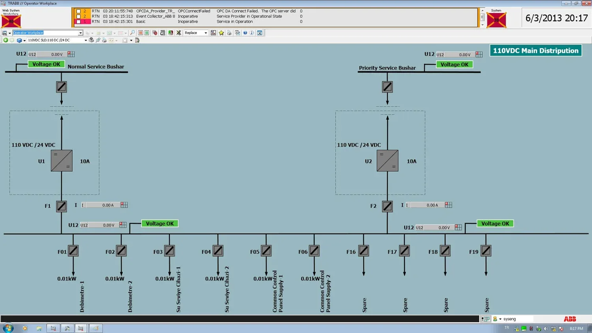Select the F03 feeder breaker
Screen dimensions: 592x333
click(170, 251)
